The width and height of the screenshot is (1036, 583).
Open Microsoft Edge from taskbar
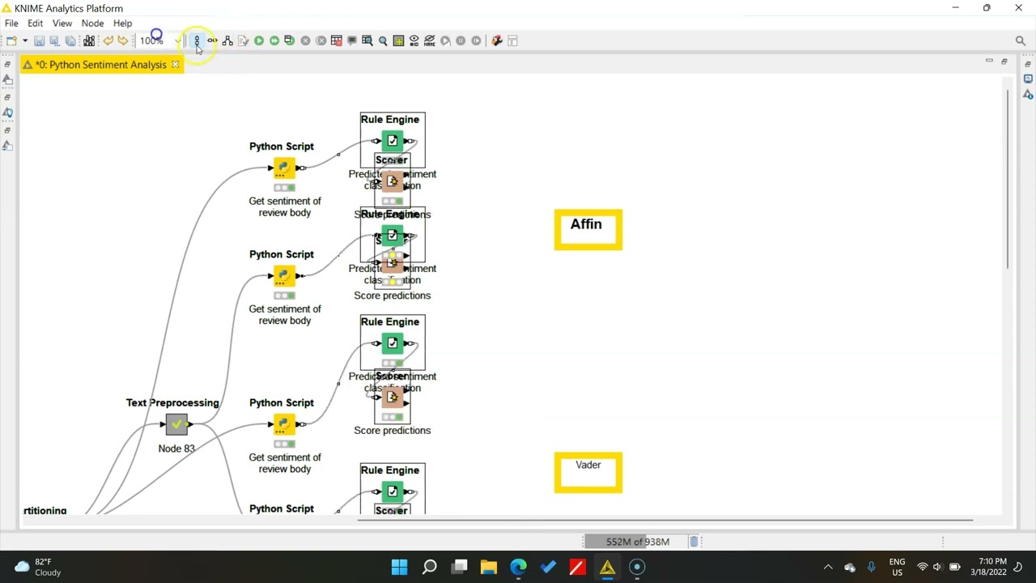click(x=518, y=567)
